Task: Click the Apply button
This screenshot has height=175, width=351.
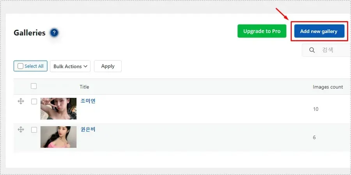Action: (x=108, y=66)
